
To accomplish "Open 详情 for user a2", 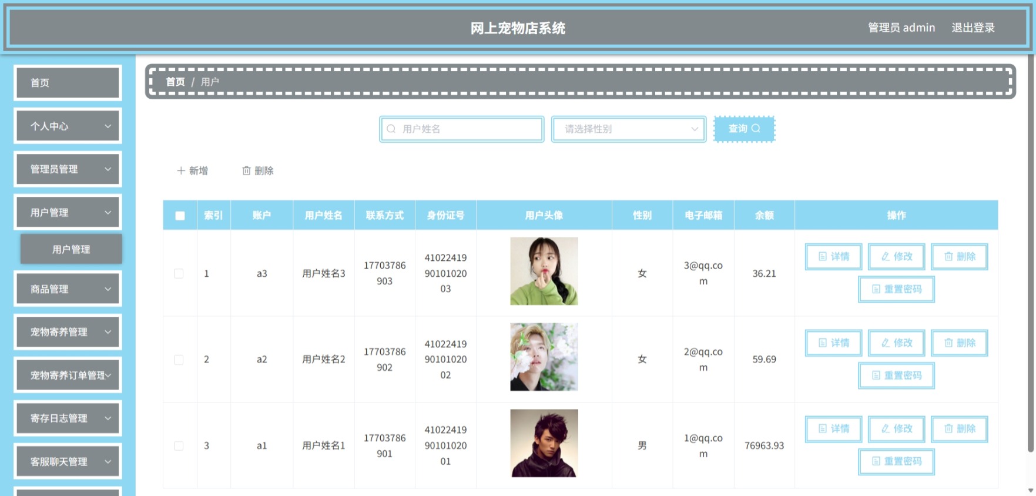I will [x=833, y=343].
